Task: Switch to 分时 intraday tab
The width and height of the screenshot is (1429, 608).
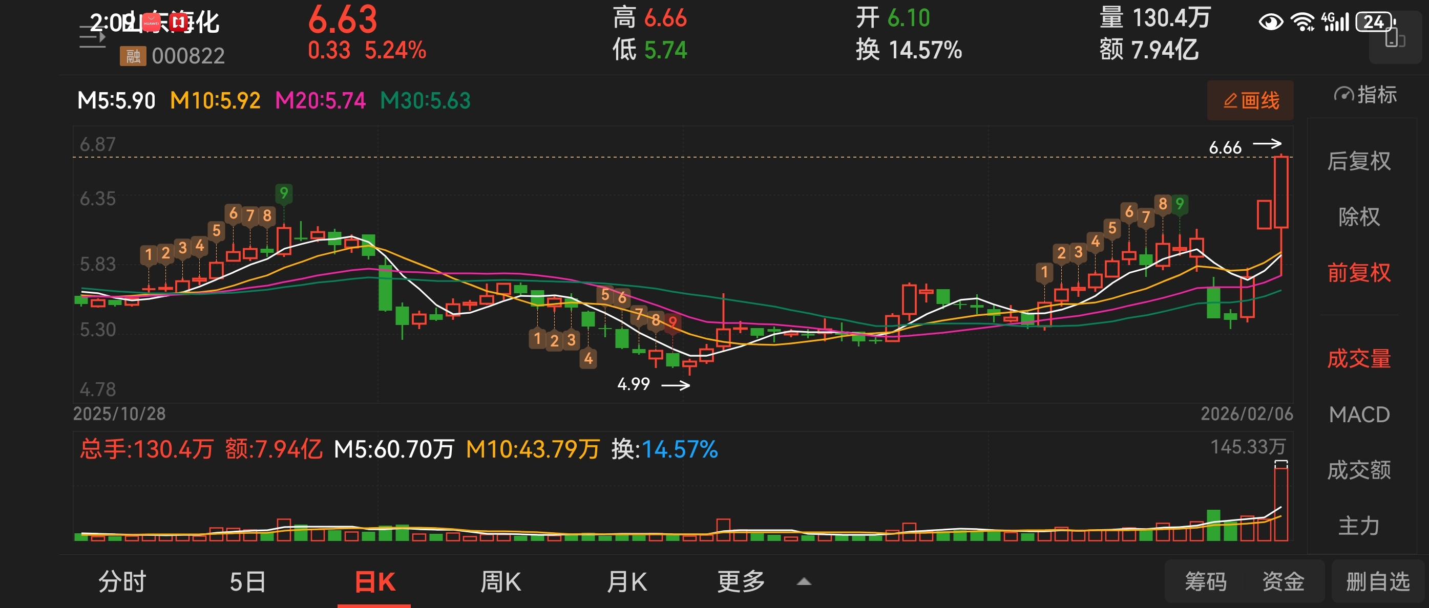Action: (122, 582)
